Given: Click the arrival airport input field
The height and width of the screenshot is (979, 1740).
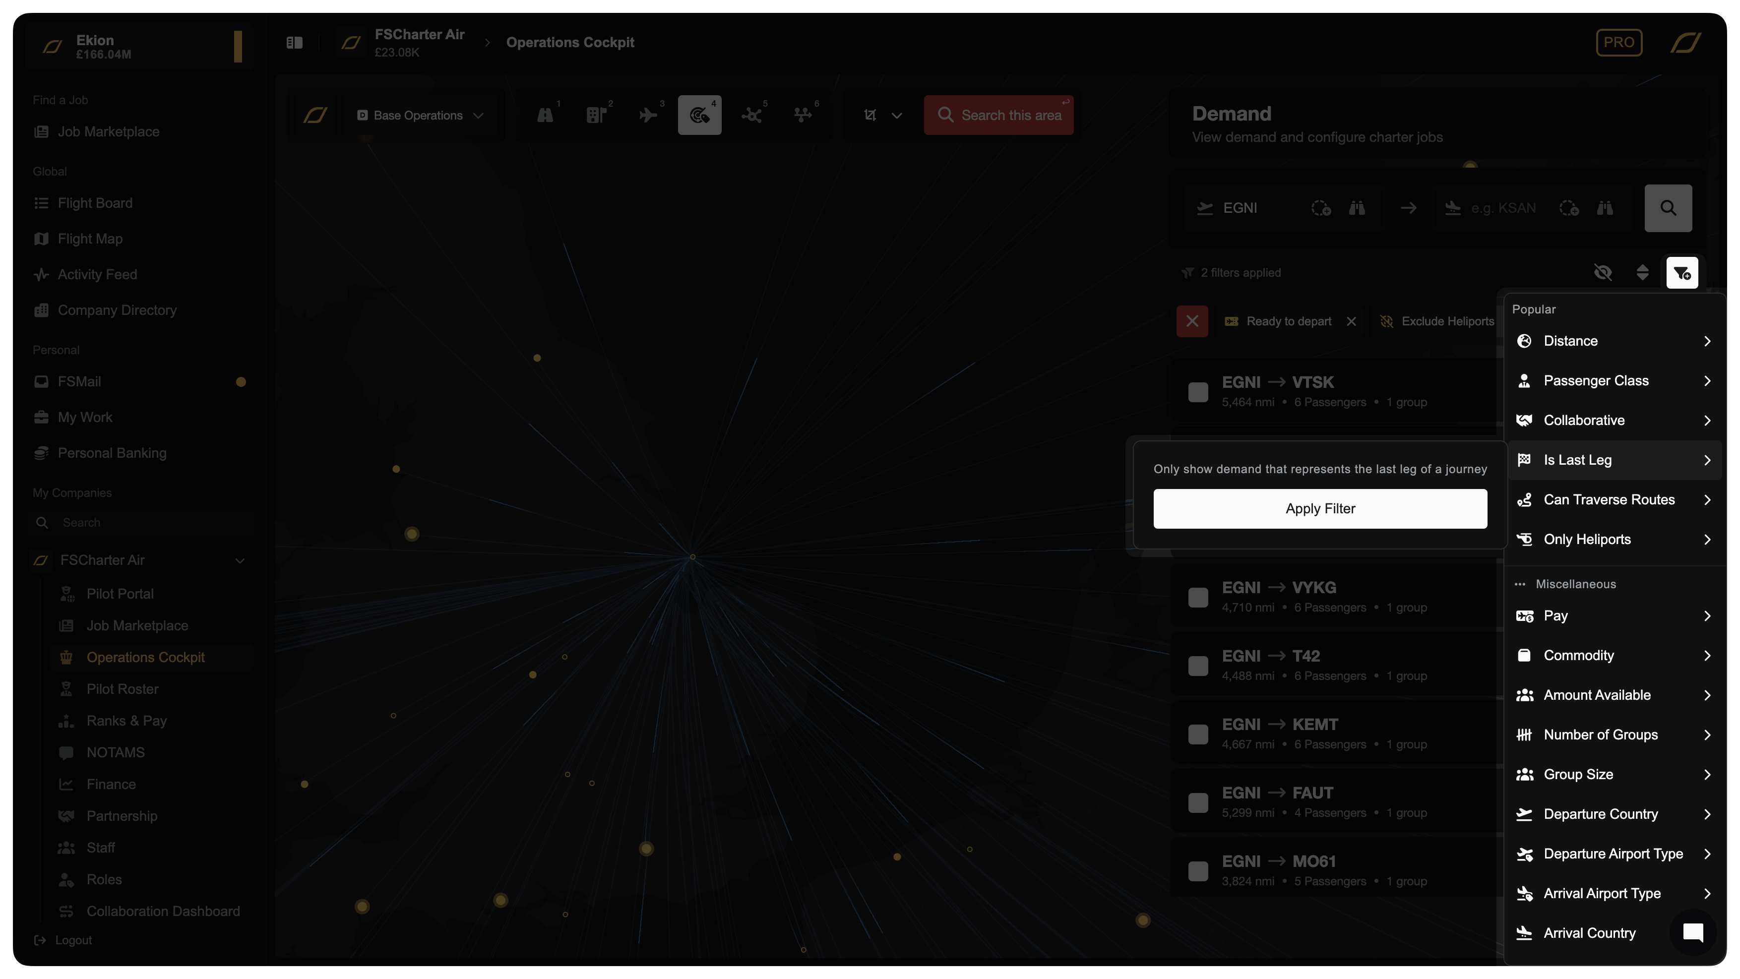Looking at the screenshot, I should 1503,208.
